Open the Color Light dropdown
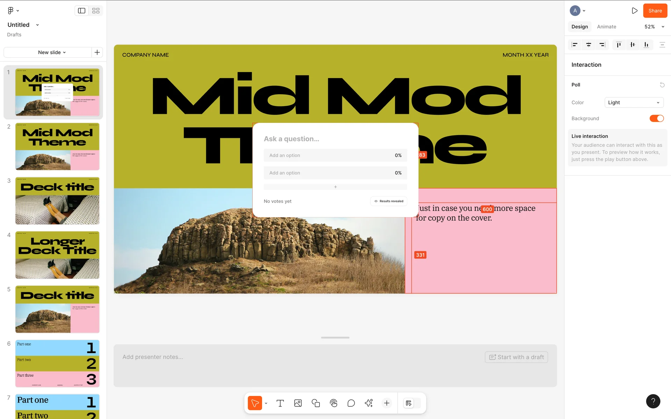This screenshot has height=419, width=671. point(634,103)
